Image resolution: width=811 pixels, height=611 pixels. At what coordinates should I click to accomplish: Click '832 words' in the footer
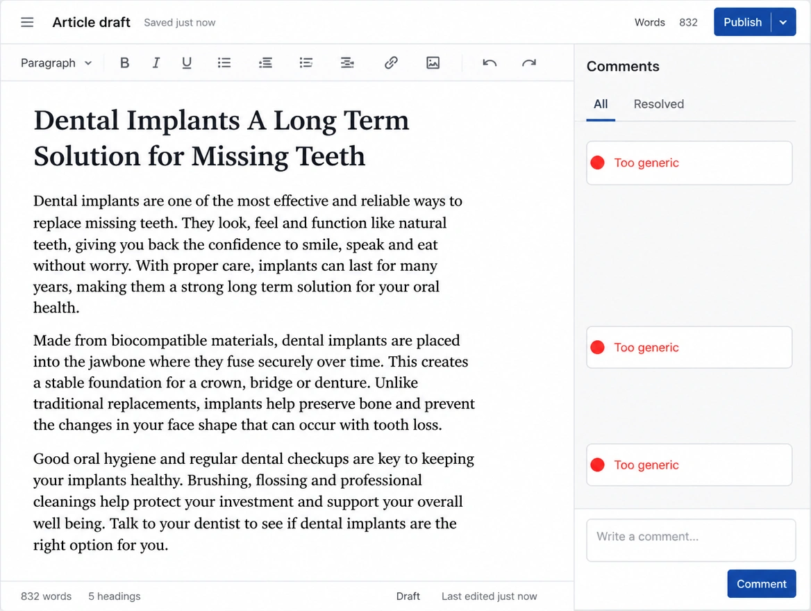[46, 596]
